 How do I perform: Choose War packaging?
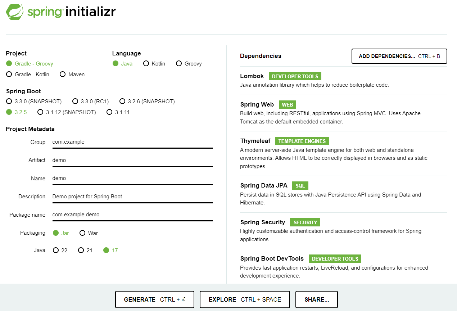(x=89, y=233)
